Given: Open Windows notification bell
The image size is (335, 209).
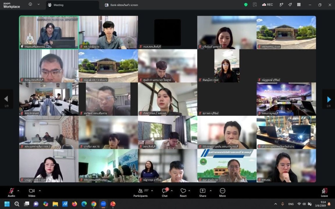Looking at the screenshot, I should pyautogui.click(x=329, y=204).
